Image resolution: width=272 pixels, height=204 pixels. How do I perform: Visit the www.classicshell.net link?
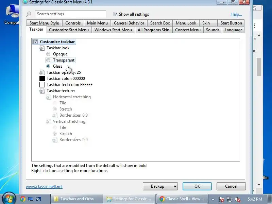(x=44, y=187)
